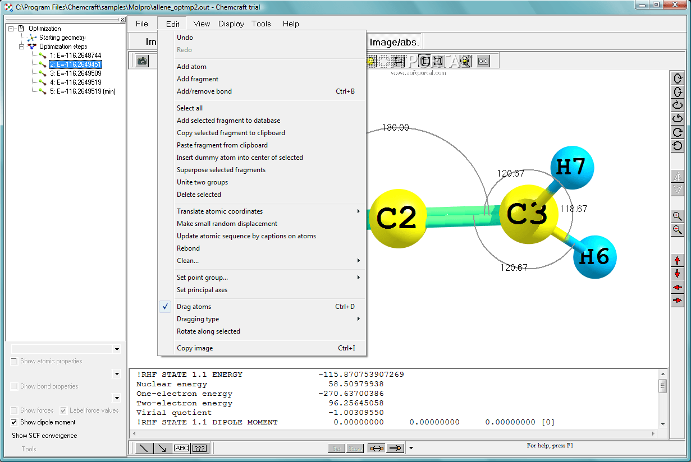Open the File menu
The image size is (691, 462).
pos(142,24)
